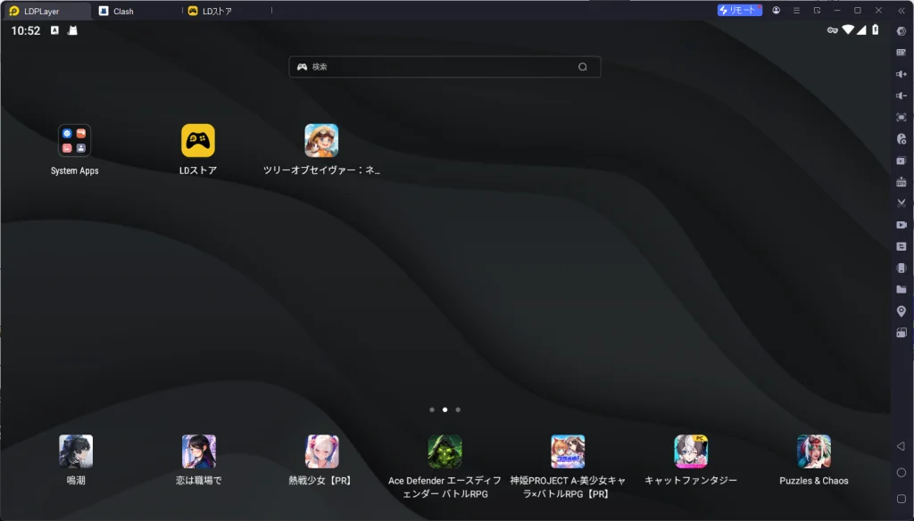Click the sidebar icon just below video recorder
The width and height of the screenshot is (914, 521).
tap(902, 246)
